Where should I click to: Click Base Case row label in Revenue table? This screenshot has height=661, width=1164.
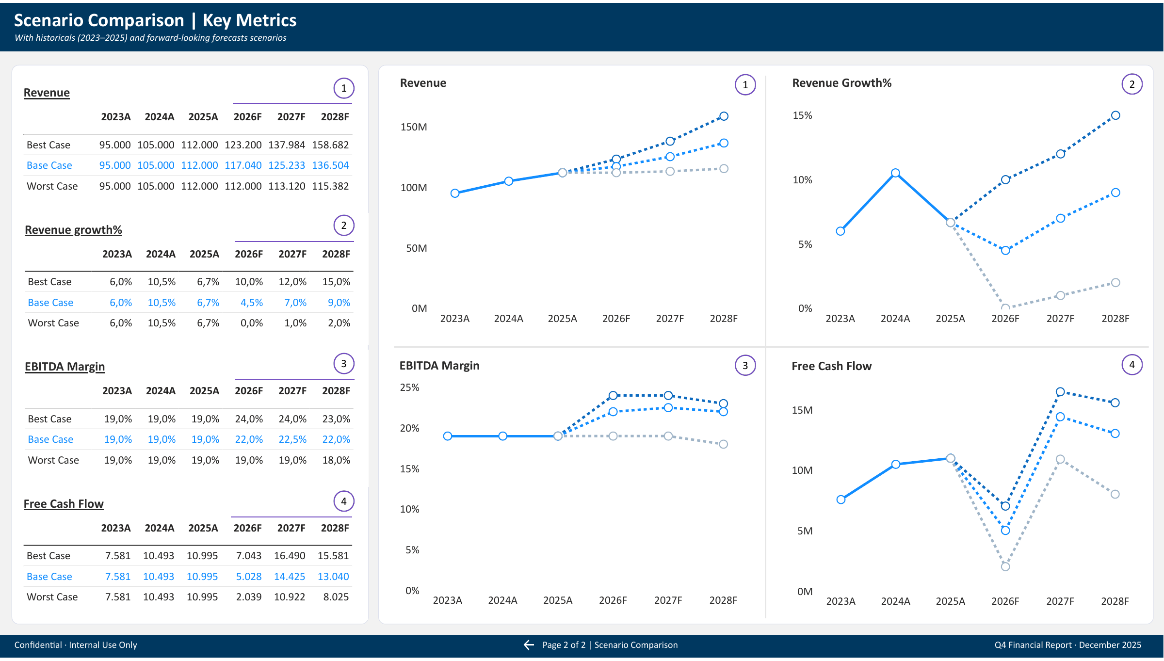click(x=49, y=165)
